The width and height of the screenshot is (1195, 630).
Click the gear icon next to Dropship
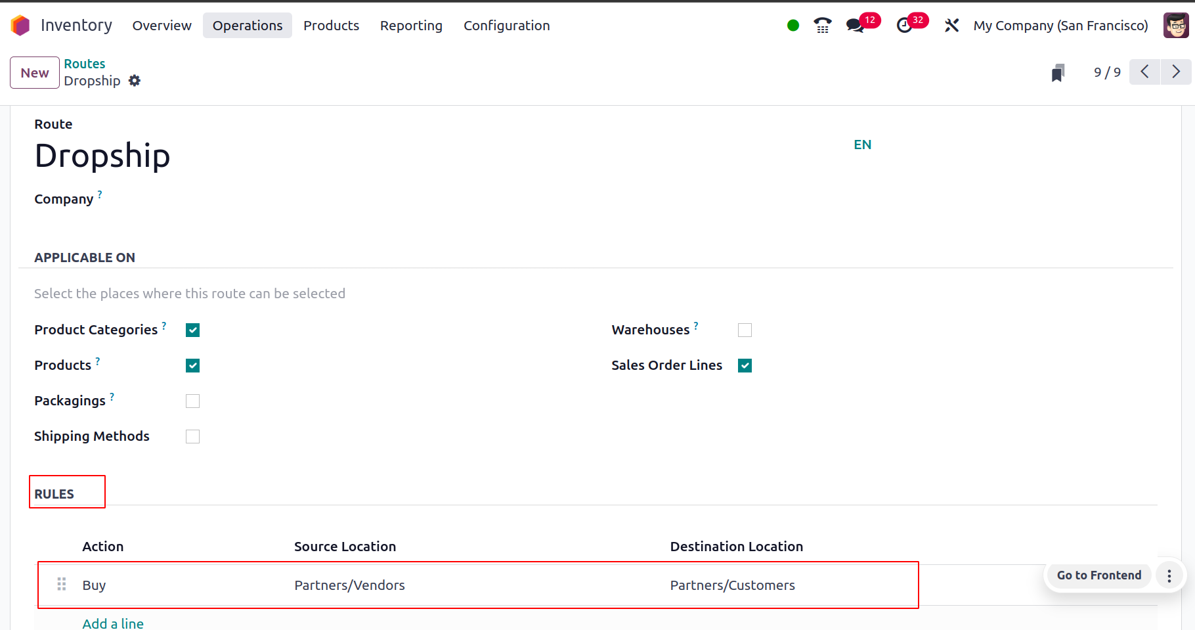135,81
